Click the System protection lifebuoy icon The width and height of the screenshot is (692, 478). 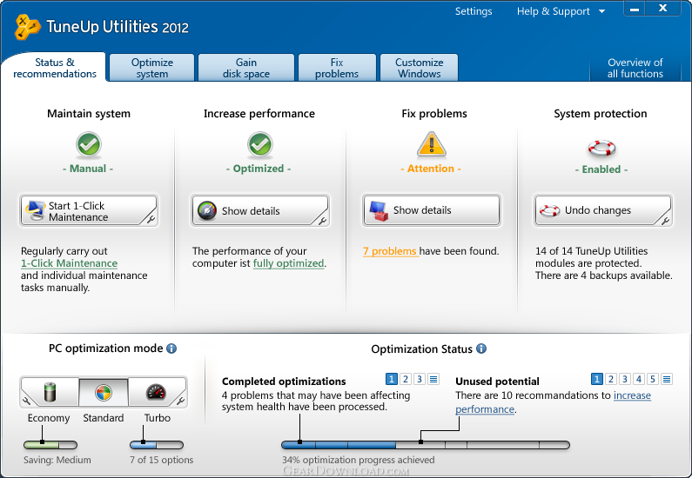pos(601,148)
